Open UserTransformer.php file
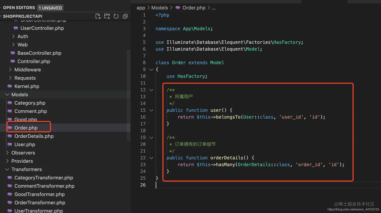This screenshot has width=381, height=213. coord(39,210)
